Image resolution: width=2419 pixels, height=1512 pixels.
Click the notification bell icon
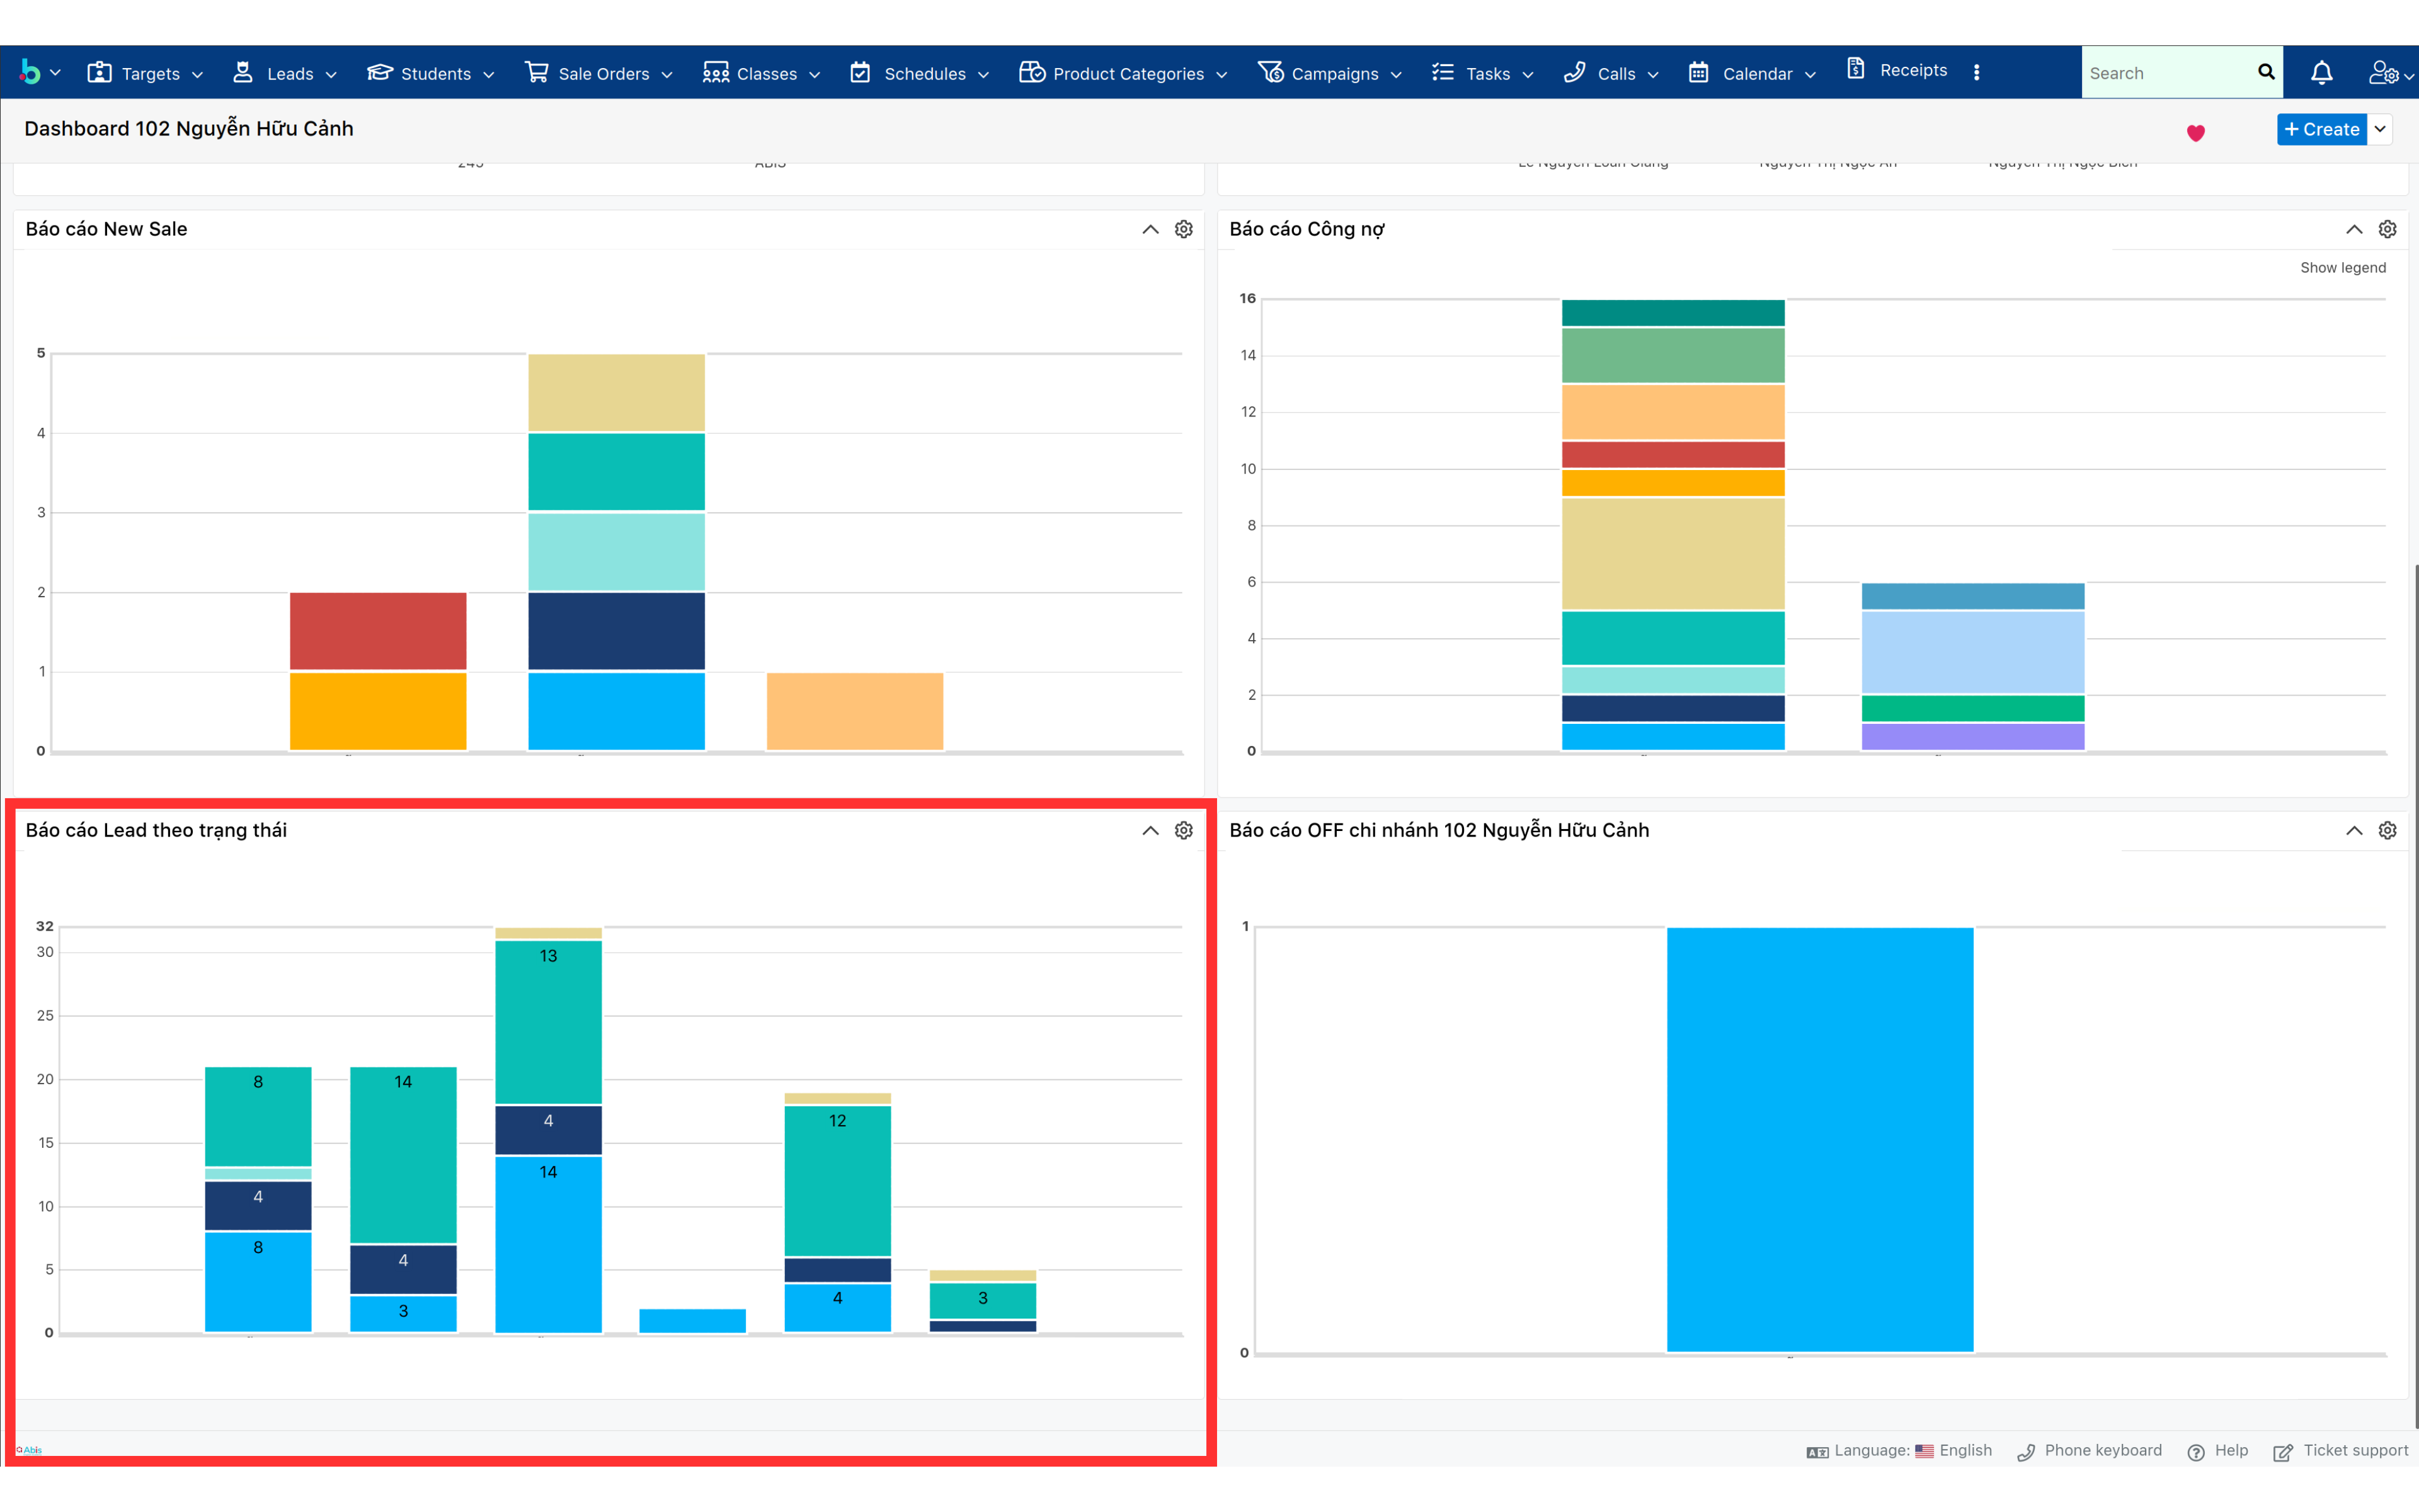pos(2321,73)
